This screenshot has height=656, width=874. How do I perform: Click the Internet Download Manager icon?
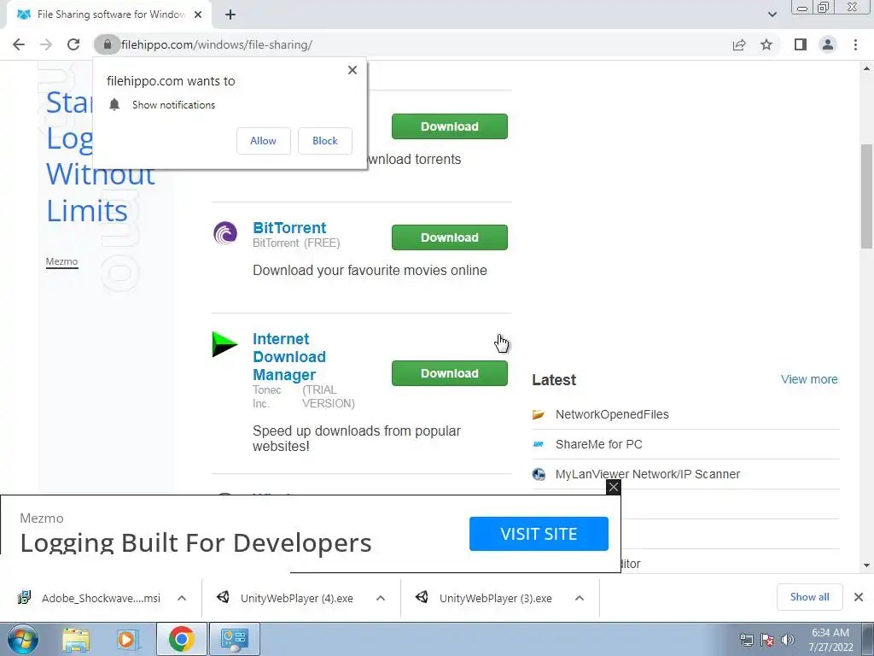click(x=225, y=344)
